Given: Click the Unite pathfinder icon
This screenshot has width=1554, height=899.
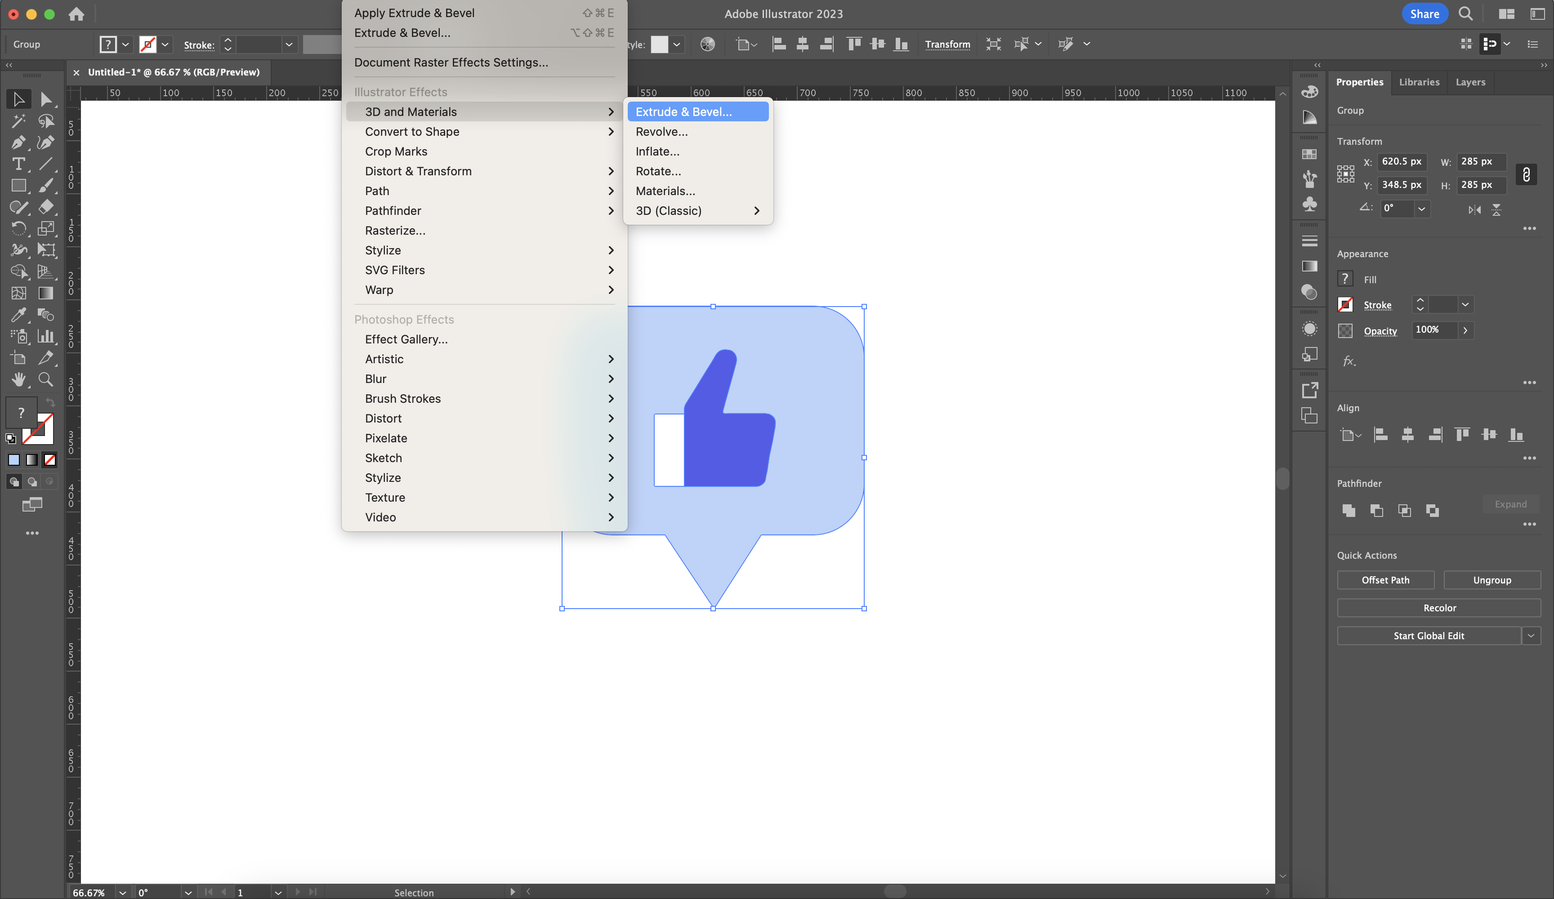Looking at the screenshot, I should (x=1349, y=511).
